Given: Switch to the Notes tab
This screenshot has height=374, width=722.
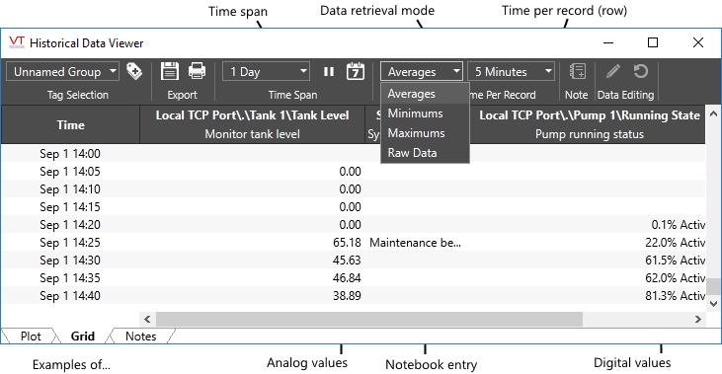Looking at the screenshot, I should [141, 337].
